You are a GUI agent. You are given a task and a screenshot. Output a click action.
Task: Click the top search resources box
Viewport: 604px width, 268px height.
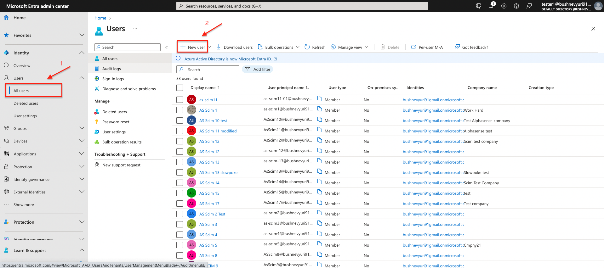click(302, 6)
